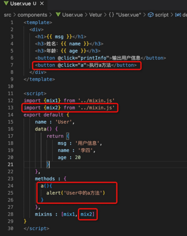The height and width of the screenshot is (236, 187).
Task: Click the '李四' string value
Action: tap(85, 150)
